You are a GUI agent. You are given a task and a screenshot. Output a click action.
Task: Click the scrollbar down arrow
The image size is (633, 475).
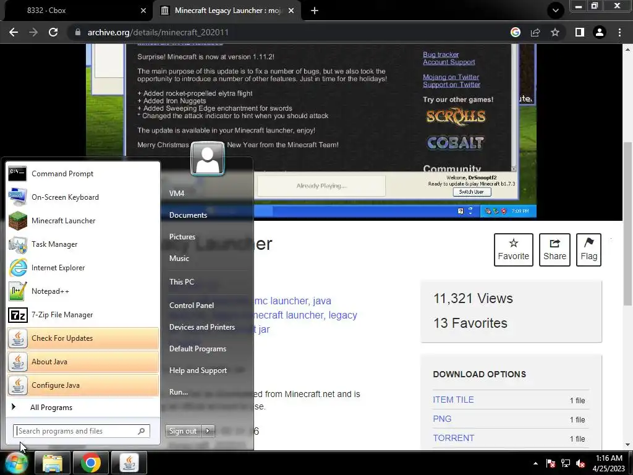[627, 445]
